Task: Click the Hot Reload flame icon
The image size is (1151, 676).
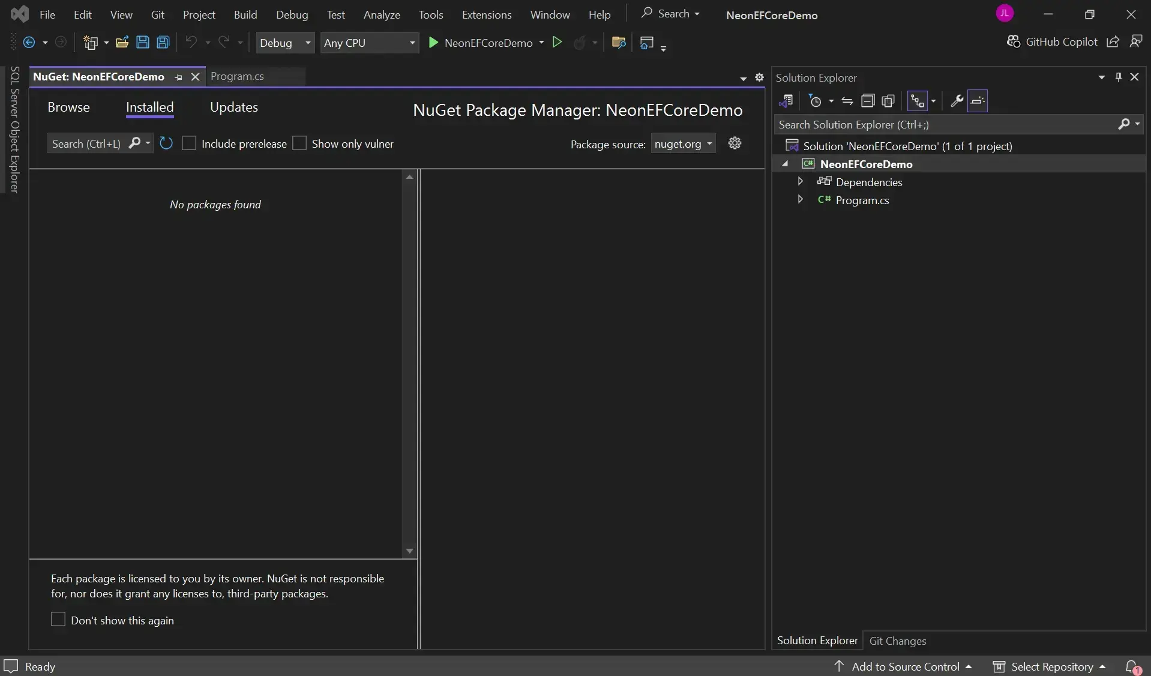Action: (x=579, y=42)
